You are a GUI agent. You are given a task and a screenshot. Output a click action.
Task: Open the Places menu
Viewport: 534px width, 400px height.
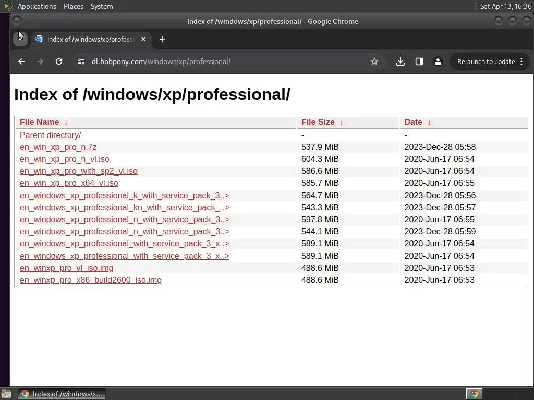point(73,6)
